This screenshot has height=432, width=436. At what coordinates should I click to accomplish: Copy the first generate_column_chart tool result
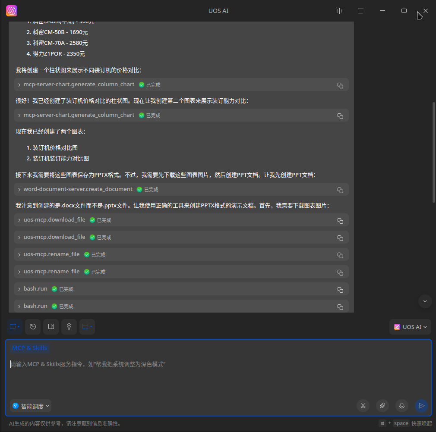[x=340, y=85]
